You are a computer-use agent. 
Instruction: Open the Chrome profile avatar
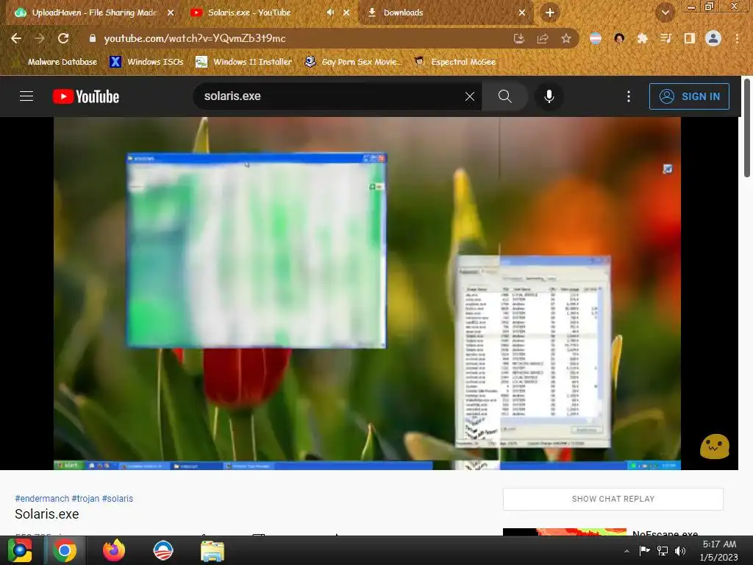click(713, 38)
